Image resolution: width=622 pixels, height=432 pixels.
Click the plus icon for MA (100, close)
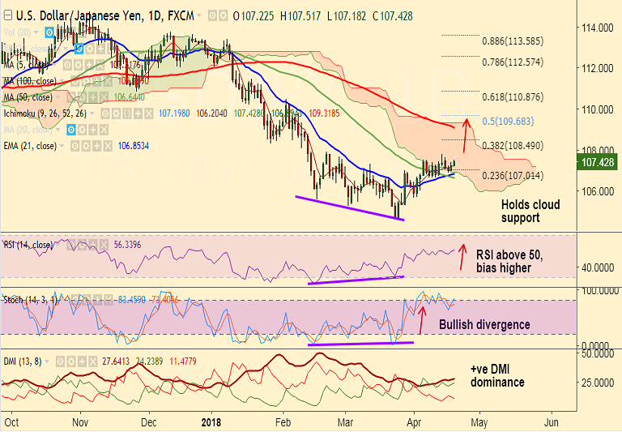coord(97,81)
